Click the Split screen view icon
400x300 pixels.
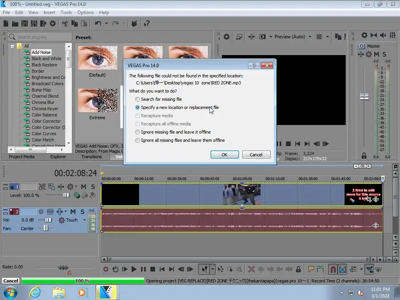[262, 37]
